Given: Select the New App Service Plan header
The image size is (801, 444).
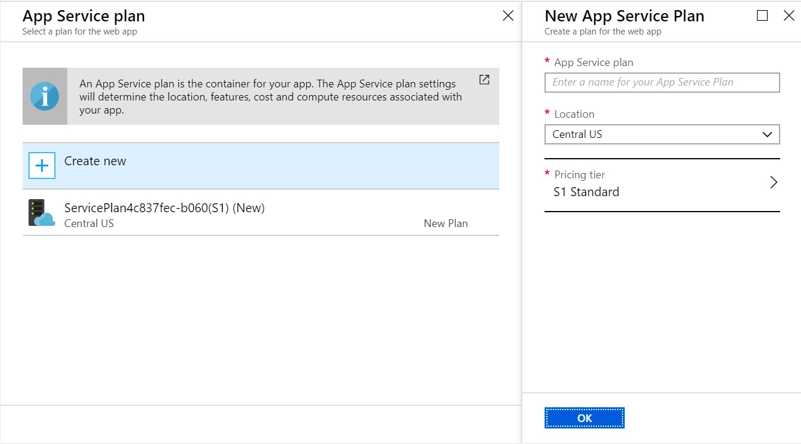Looking at the screenshot, I should click(x=624, y=16).
